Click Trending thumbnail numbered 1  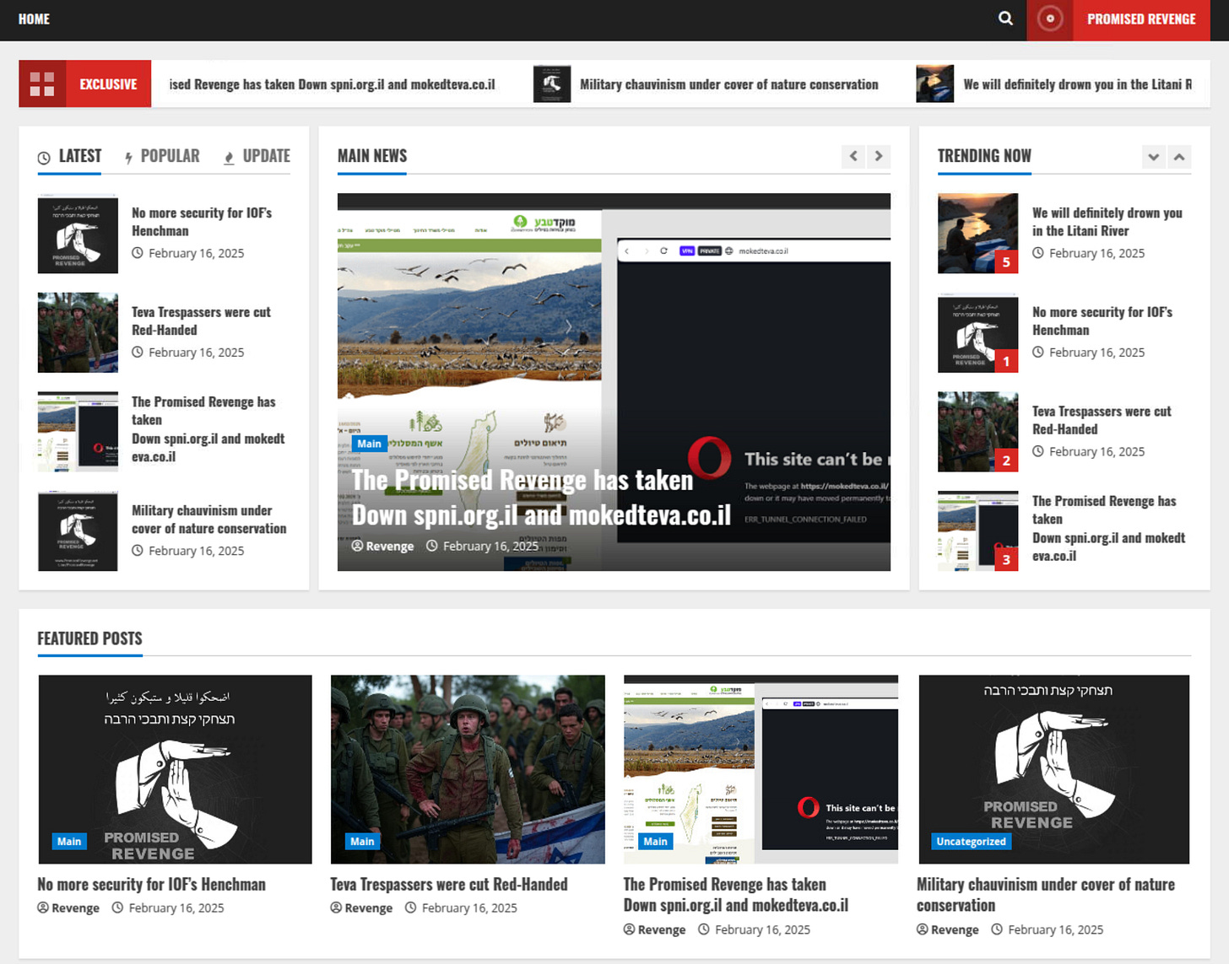point(977,332)
